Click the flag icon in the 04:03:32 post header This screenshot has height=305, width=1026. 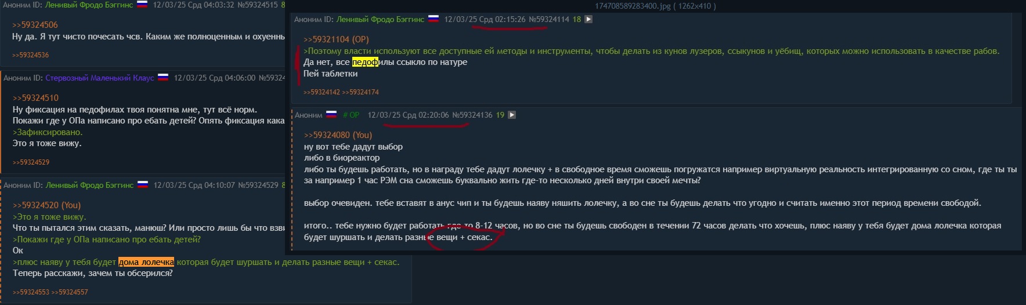[x=142, y=5]
